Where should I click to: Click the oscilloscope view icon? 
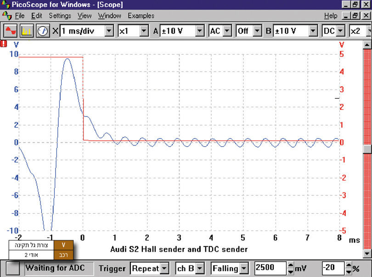click(10, 31)
